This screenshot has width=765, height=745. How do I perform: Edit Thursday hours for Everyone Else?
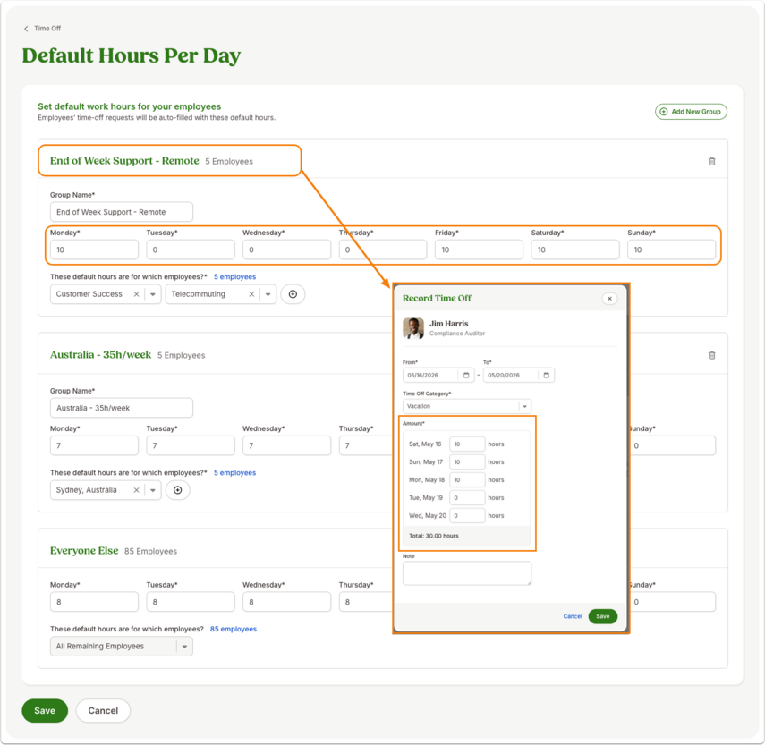click(366, 602)
